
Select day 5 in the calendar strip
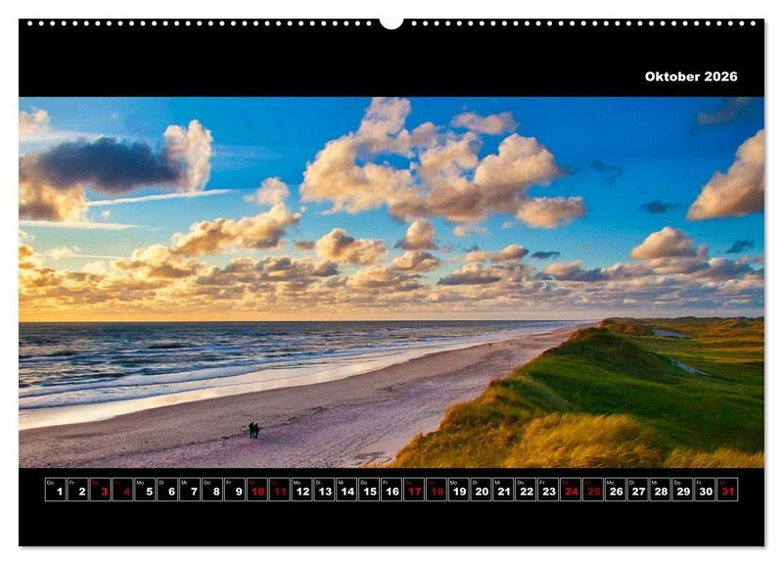[145, 490]
